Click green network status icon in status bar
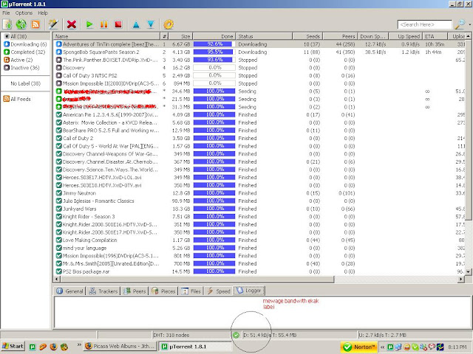The width and height of the screenshot is (473, 354). coord(236,335)
